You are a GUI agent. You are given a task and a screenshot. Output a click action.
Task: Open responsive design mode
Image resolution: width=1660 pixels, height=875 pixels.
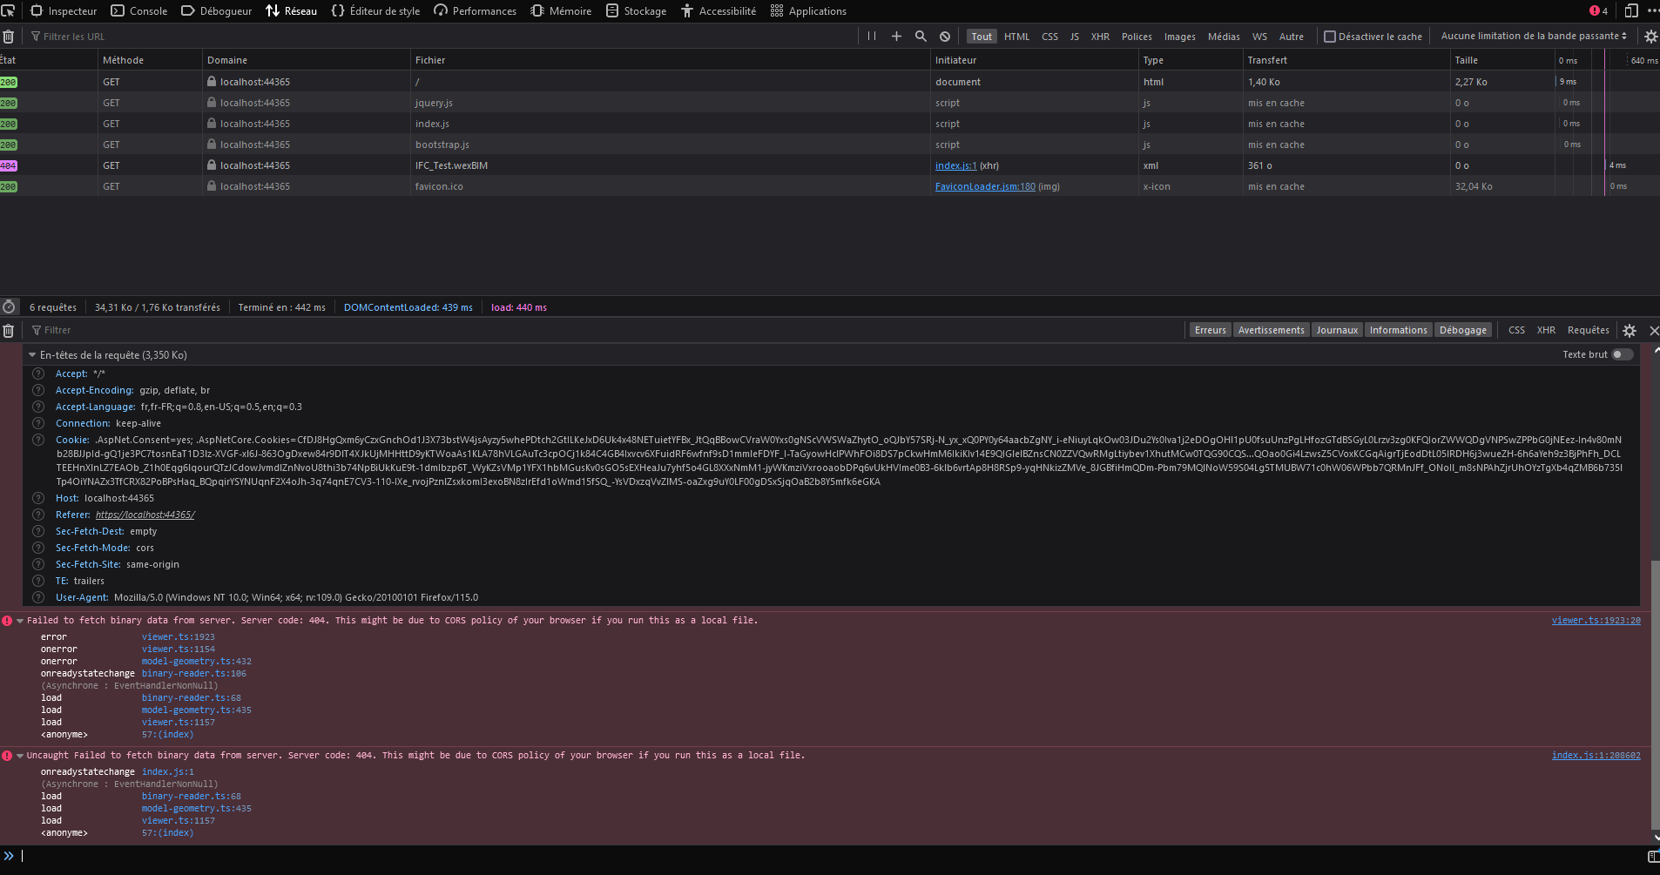click(1630, 10)
